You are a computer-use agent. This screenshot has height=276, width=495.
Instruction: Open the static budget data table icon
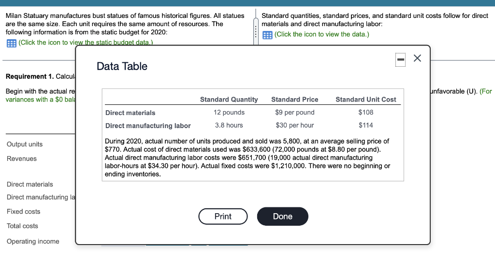click(x=12, y=43)
